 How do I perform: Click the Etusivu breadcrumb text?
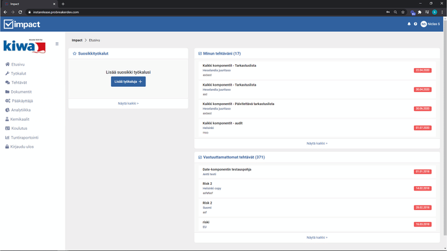coord(94,40)
